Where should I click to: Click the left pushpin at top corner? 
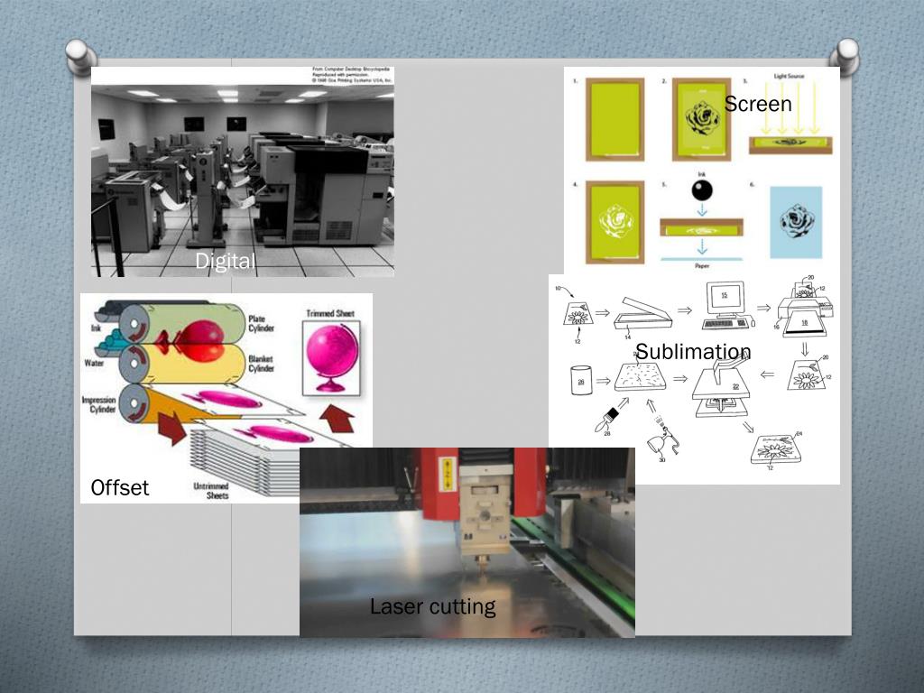point(80,56)
